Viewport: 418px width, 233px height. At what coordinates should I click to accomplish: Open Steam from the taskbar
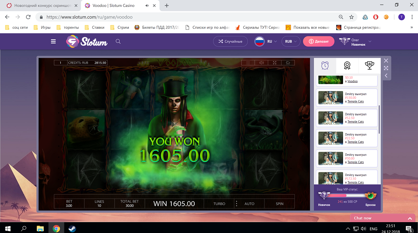pyautogui.click(x=72, y=229)
